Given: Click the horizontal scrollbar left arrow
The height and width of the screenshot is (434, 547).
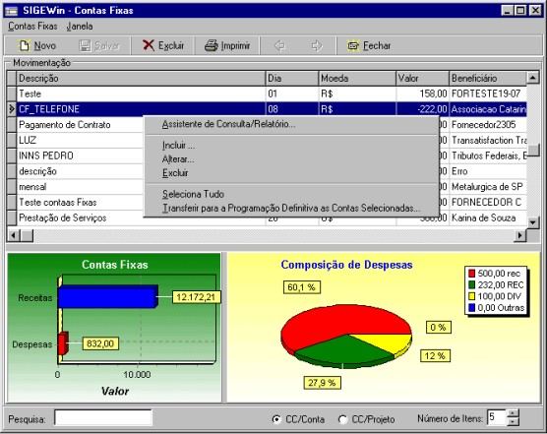Looking at the screenshot, I should click(x=14, y=235).
